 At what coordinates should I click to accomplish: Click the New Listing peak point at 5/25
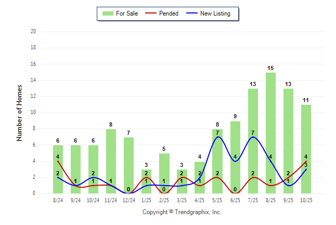pos(218,137)
